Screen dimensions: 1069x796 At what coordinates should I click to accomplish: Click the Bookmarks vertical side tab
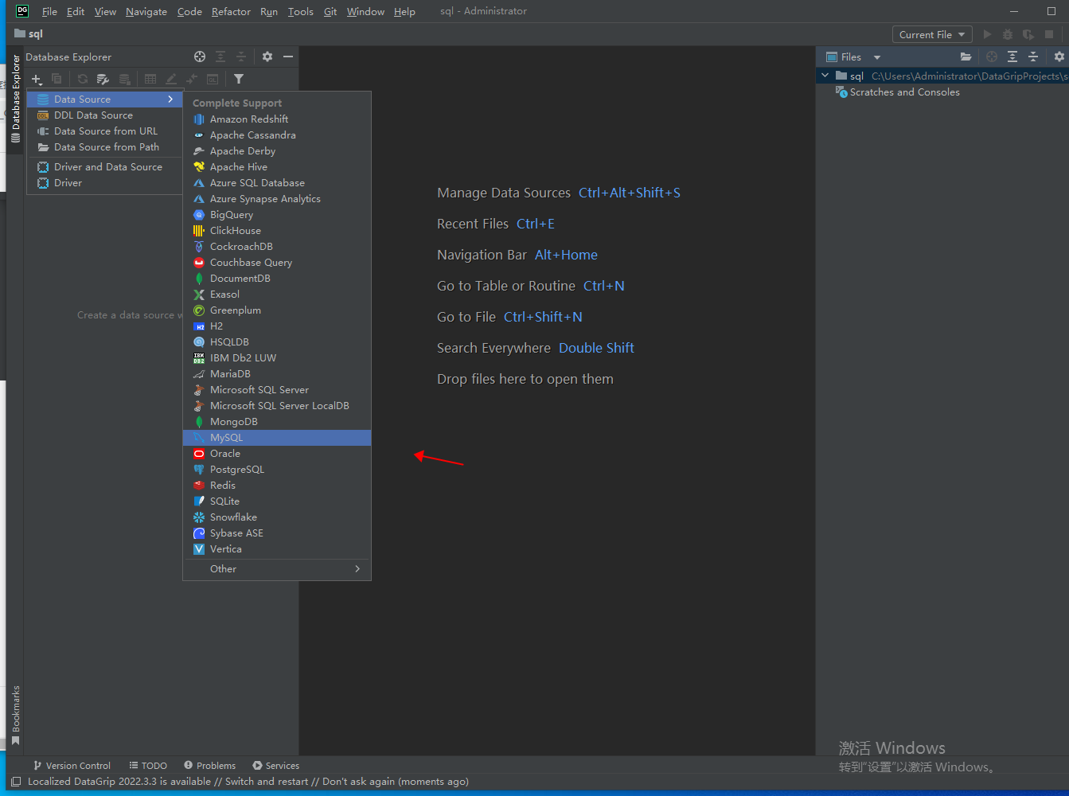pos(15,715)
